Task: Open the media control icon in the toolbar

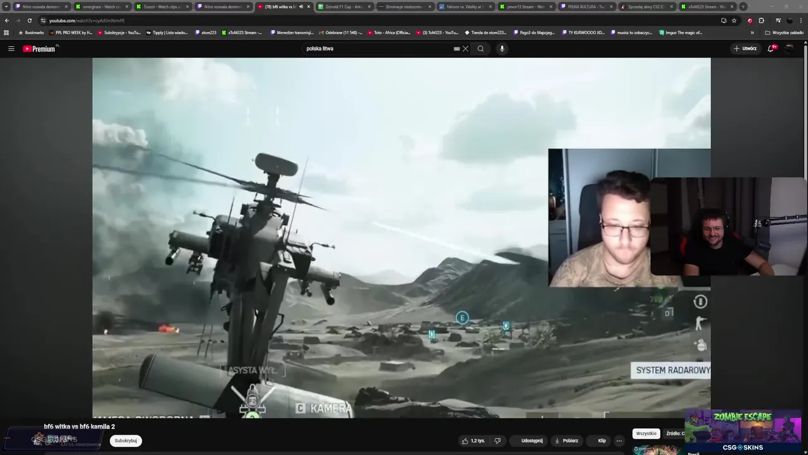Action: pyautogui.click(x=778, y=20)
